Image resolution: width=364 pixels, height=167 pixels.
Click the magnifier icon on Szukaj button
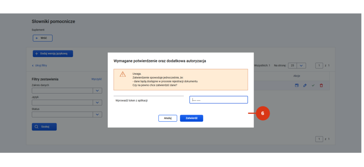click(37, 127)
